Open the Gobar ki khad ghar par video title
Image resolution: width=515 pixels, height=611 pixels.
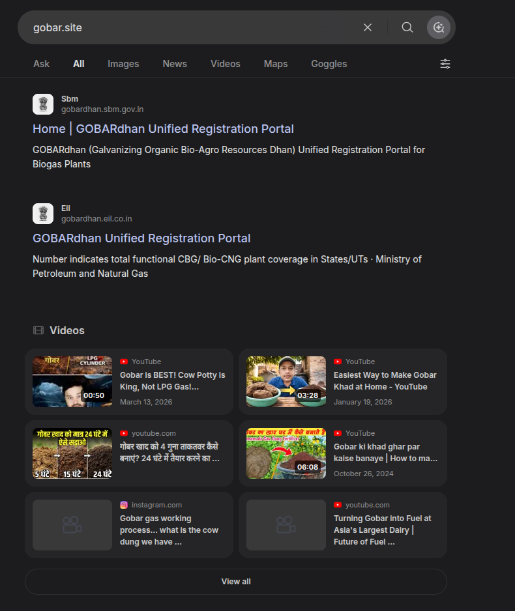point(385,453)
